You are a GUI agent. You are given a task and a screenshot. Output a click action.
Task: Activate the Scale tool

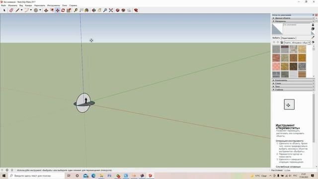(69, 10)
